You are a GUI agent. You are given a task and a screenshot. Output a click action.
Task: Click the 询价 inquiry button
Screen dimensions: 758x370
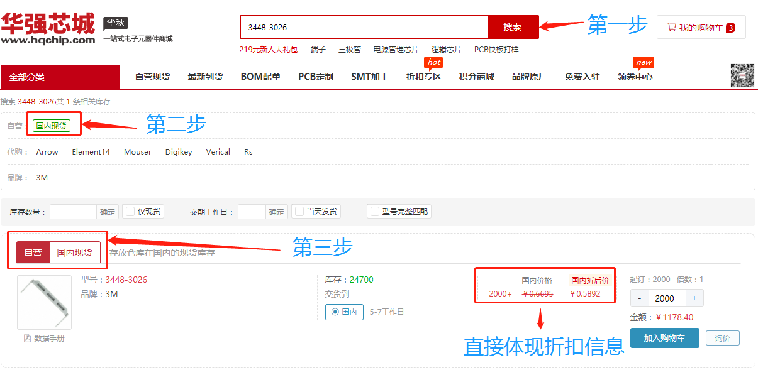pos(722,337)
